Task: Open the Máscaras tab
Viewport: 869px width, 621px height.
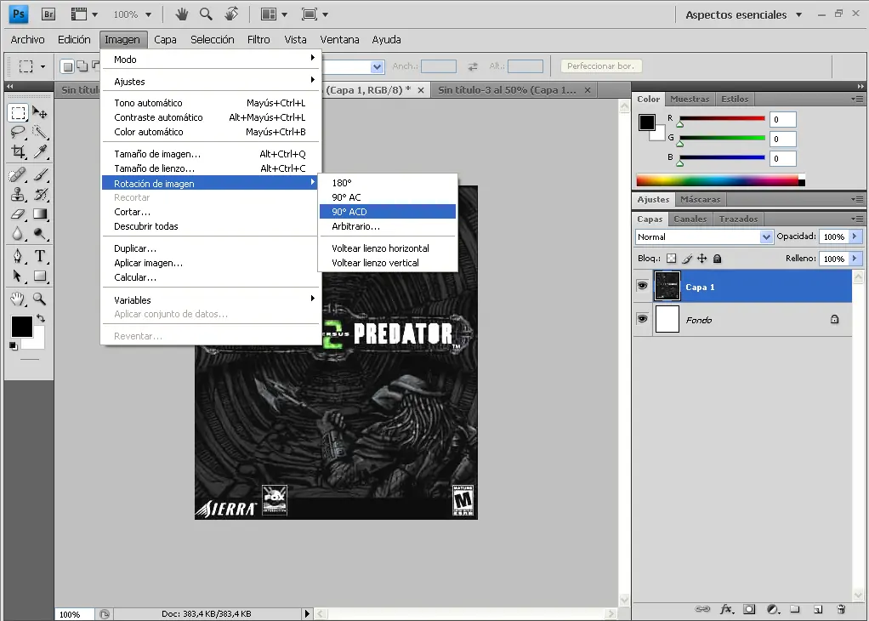Action: pos(701,200)
